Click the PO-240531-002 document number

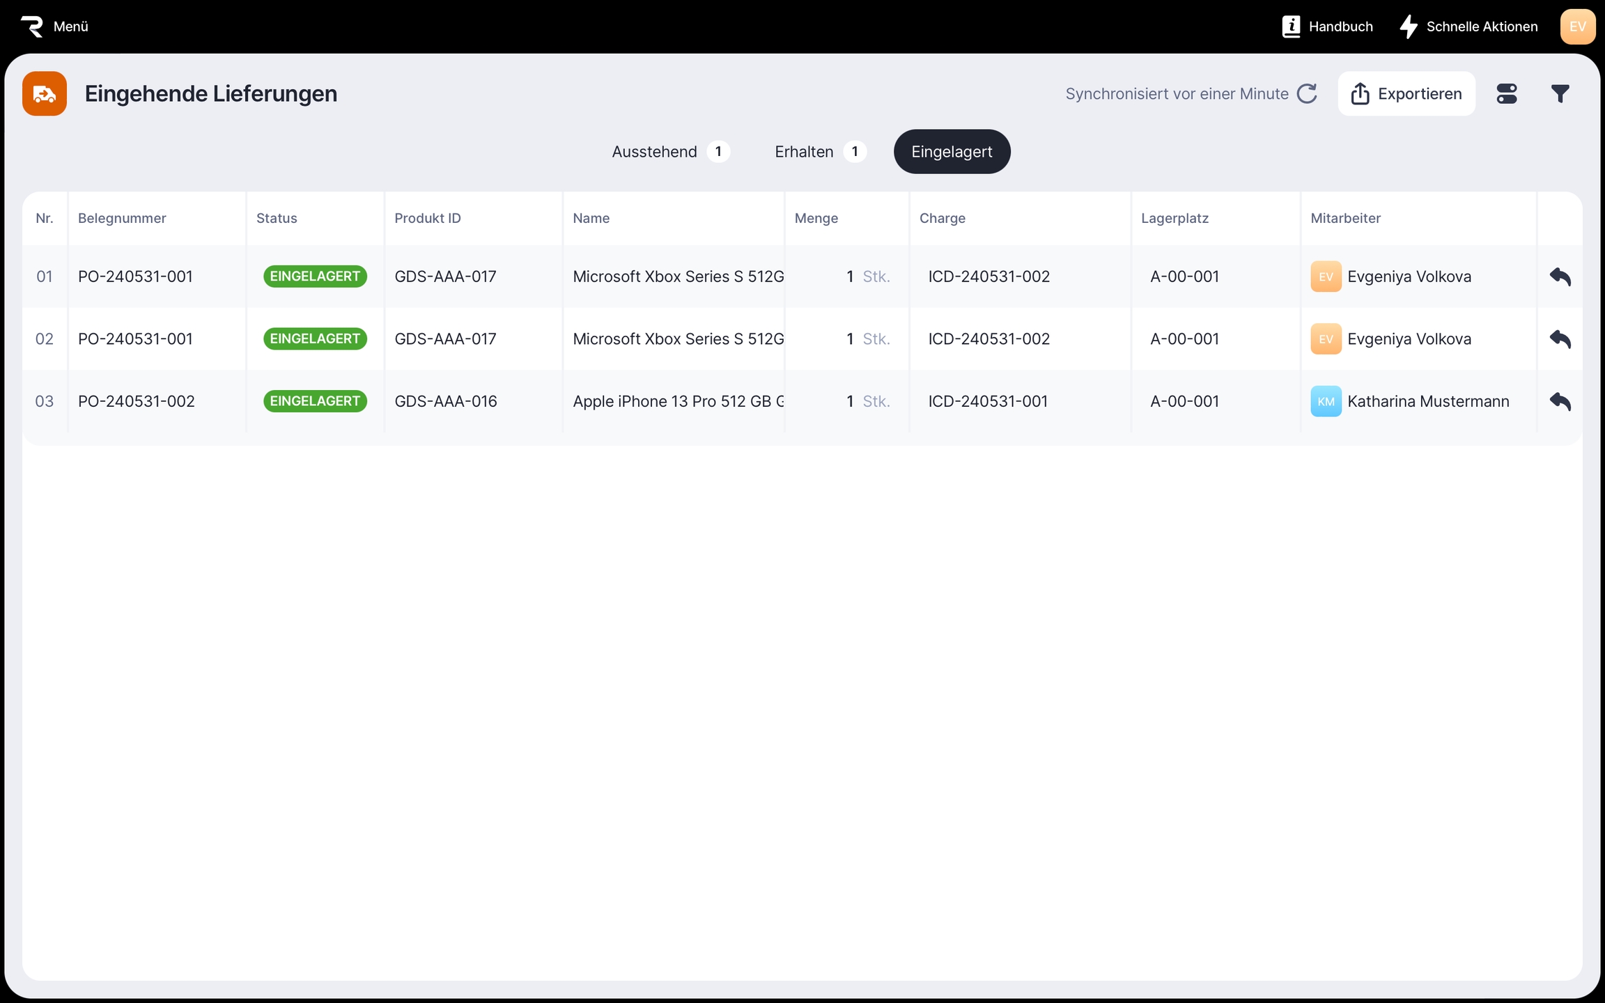137,401
